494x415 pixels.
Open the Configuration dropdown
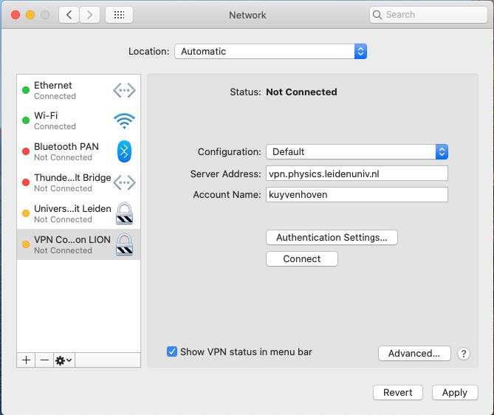click(357, 152)
